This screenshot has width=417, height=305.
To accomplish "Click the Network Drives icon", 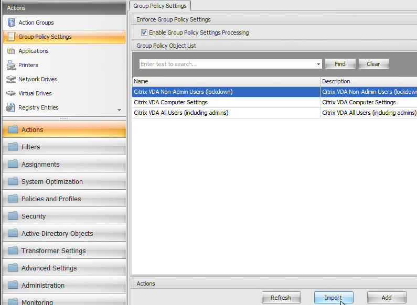I will coord(11,79).
